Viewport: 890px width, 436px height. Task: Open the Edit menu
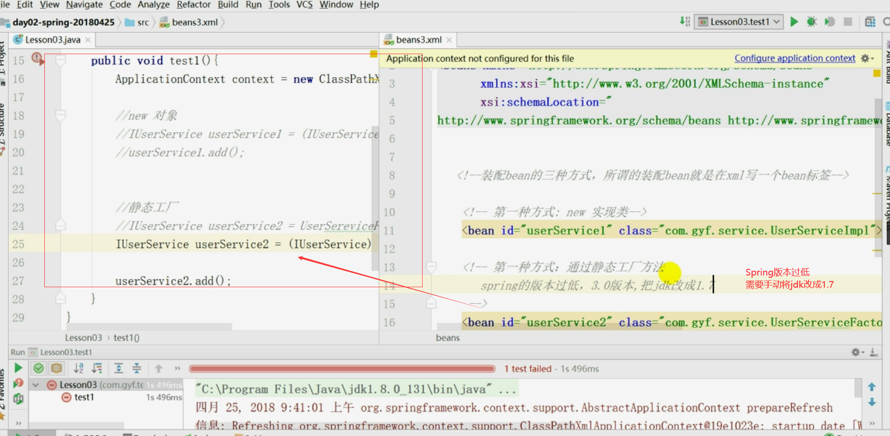coord(25,5)
